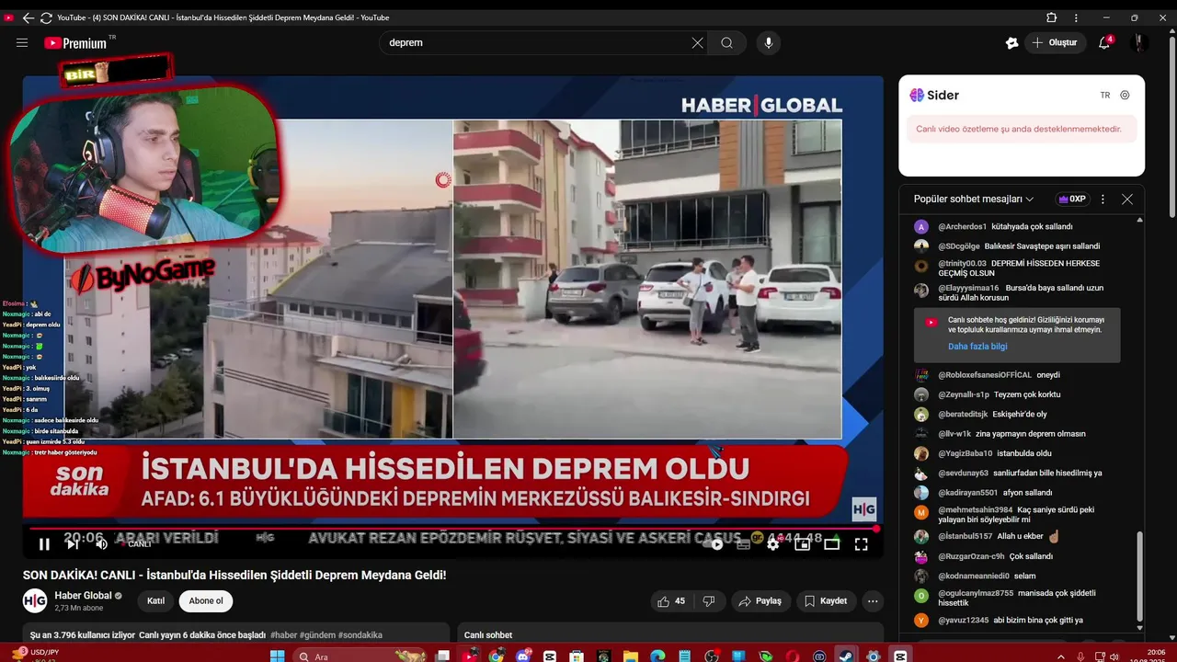Open the Haber Global channel name
The image size is (1177, 662).
click(85, 596)
